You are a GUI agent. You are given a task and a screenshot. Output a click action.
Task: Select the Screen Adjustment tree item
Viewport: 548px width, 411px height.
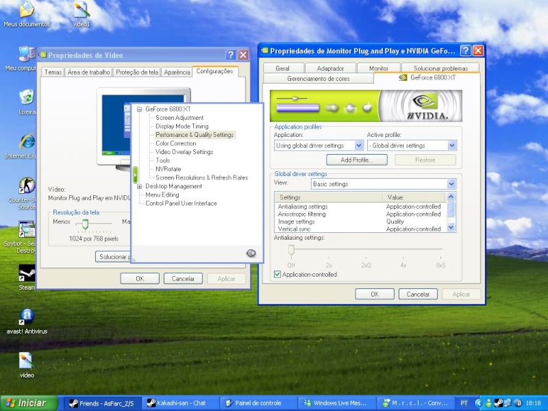179,118
